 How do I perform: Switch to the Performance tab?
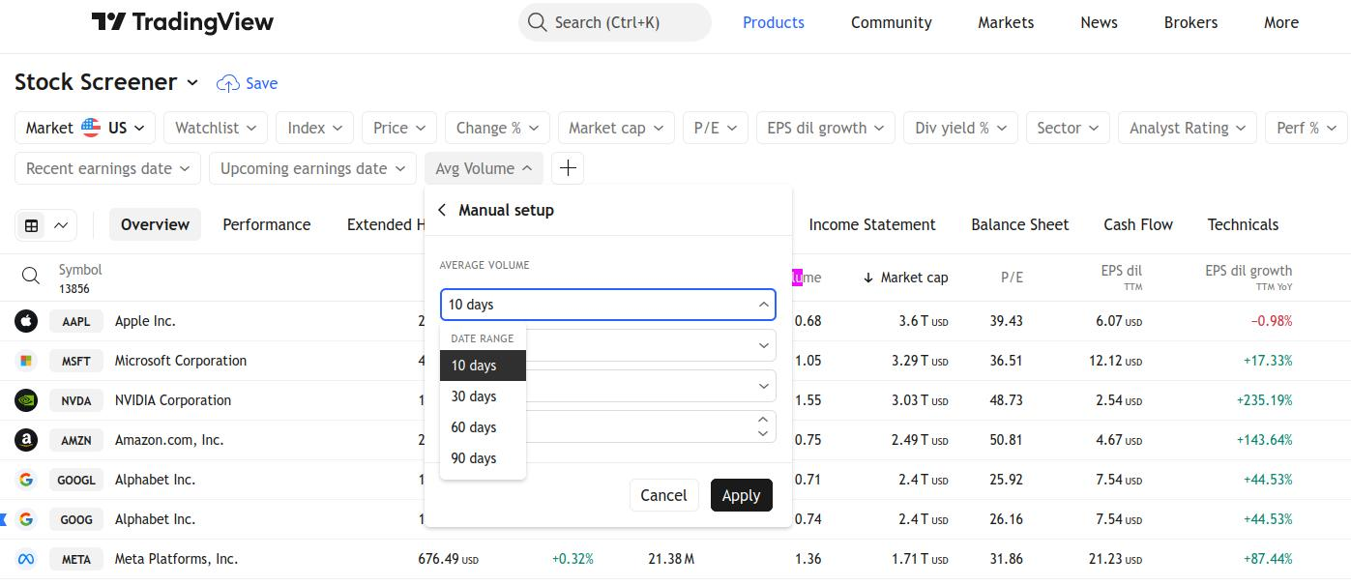(x=267, y=224)
